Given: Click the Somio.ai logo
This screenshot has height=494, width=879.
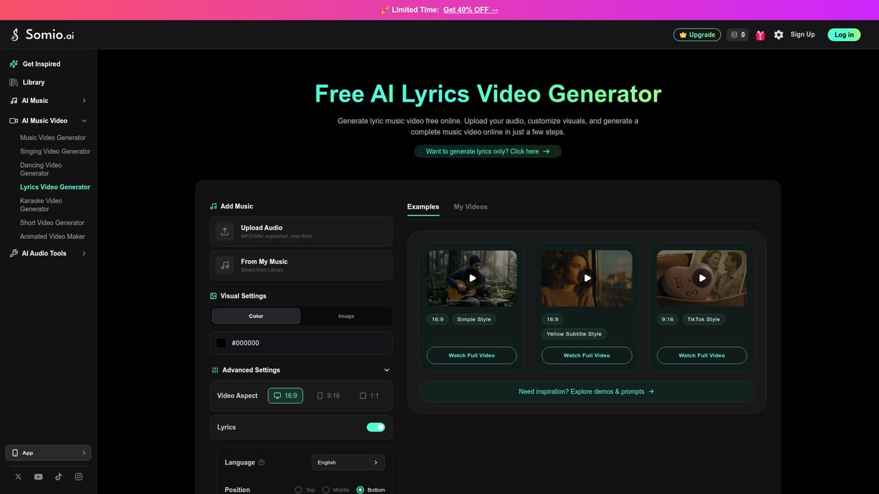Looking at the screenshot, I should pos(42,34).
